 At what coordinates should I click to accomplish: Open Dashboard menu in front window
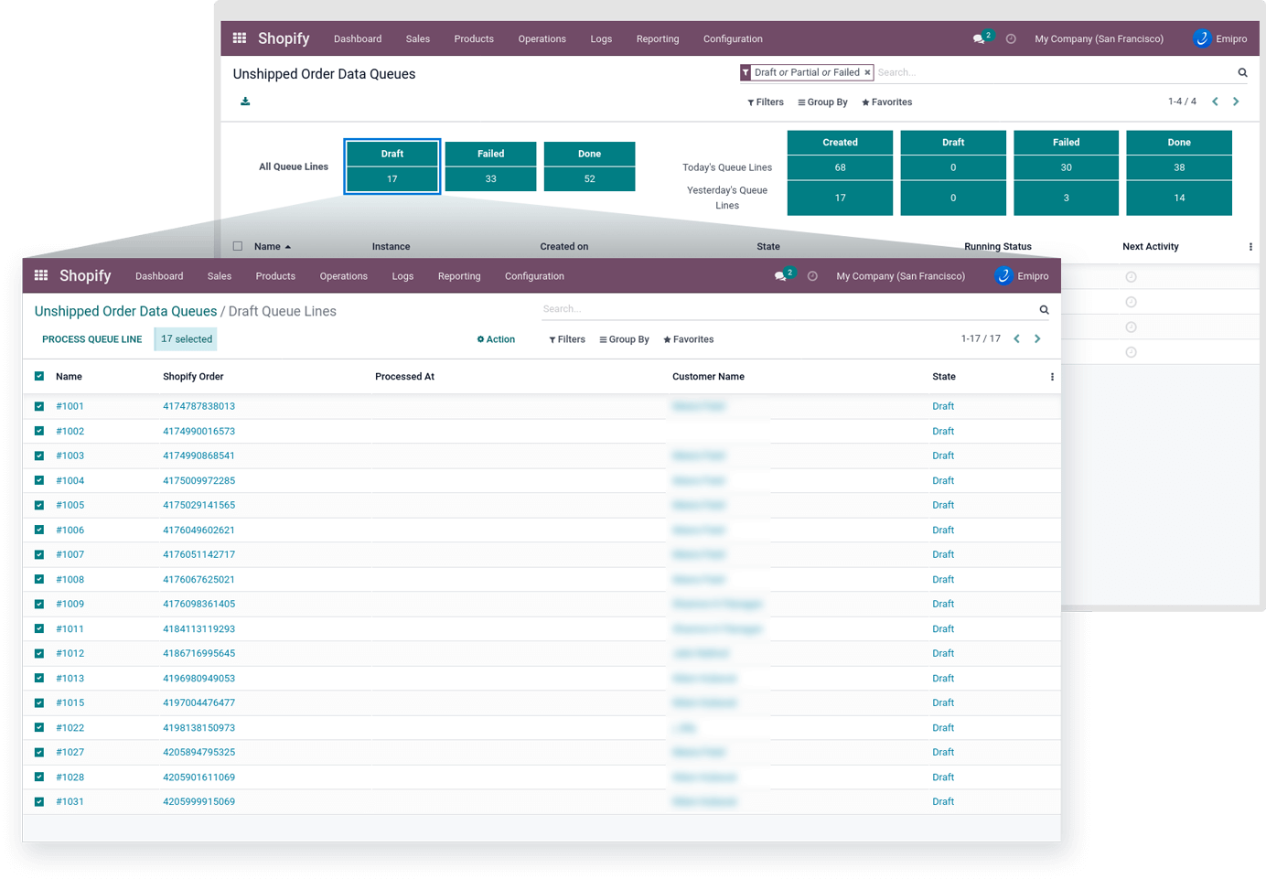pyautogui.click(x=159, y=276)
